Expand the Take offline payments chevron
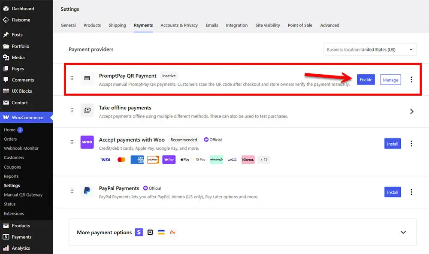The width and height of the screenshot is (429, 254). click(x=411, y=112)
